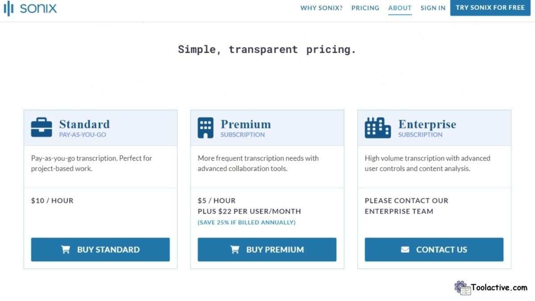Click TRY SONIX FOR FREE

tap(490, 8)
